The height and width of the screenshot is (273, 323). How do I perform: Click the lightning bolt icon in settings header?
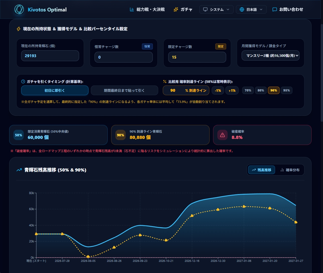[x=19, y=29]
